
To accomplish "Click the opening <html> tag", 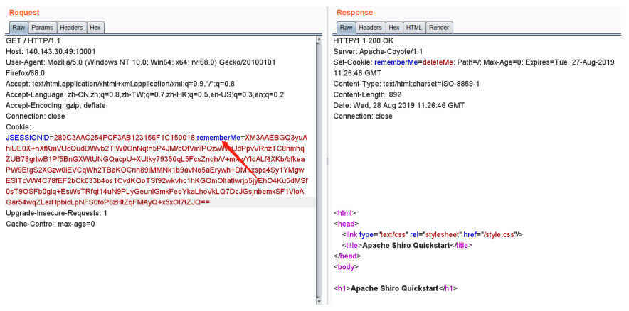I will coord(345,213).
